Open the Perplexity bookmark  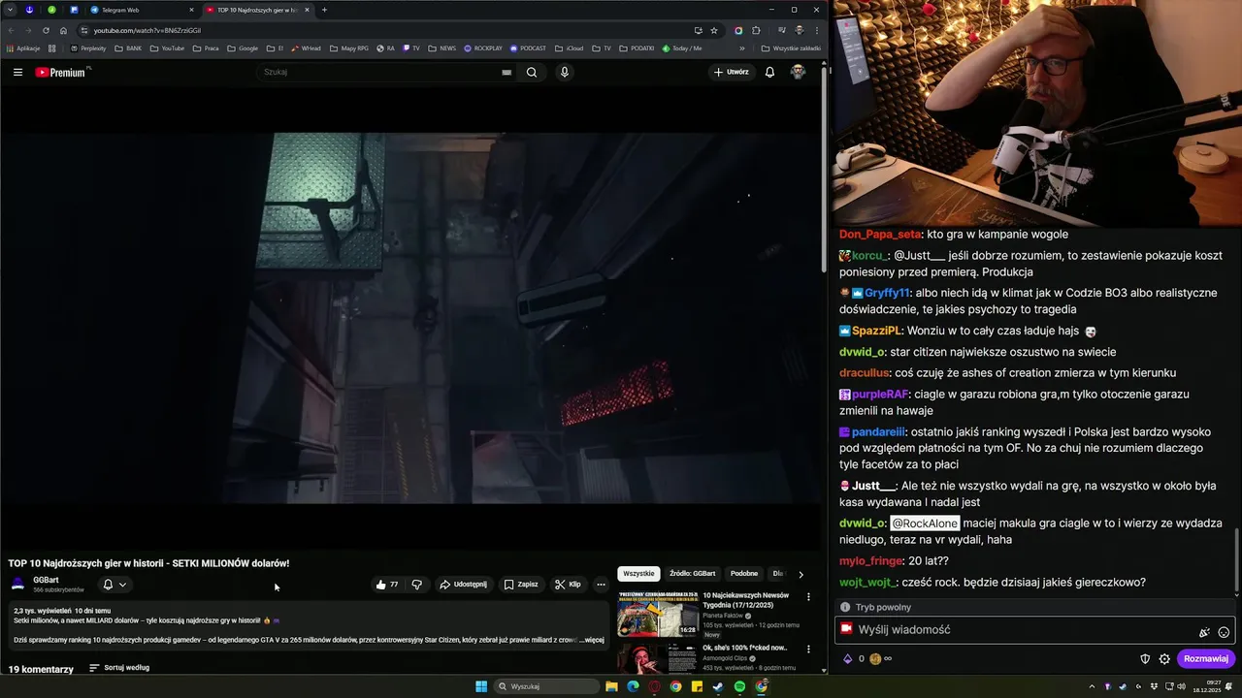tap(88, 48)
